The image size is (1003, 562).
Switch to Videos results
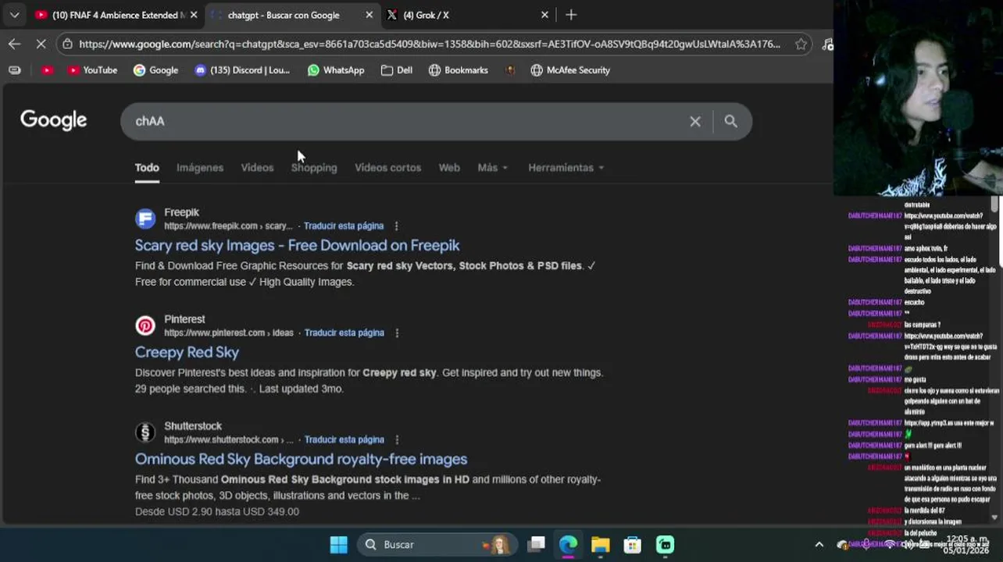(257, 168)
